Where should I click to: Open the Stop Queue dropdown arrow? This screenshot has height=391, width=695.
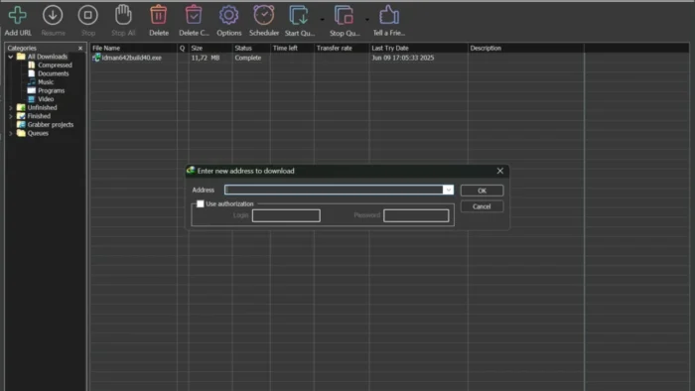click(x=367, y=20)
